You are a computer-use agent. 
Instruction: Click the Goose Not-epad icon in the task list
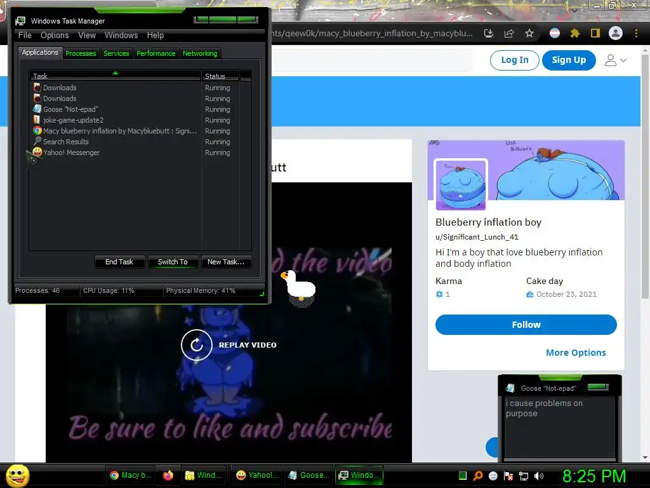tap(37, 109)
